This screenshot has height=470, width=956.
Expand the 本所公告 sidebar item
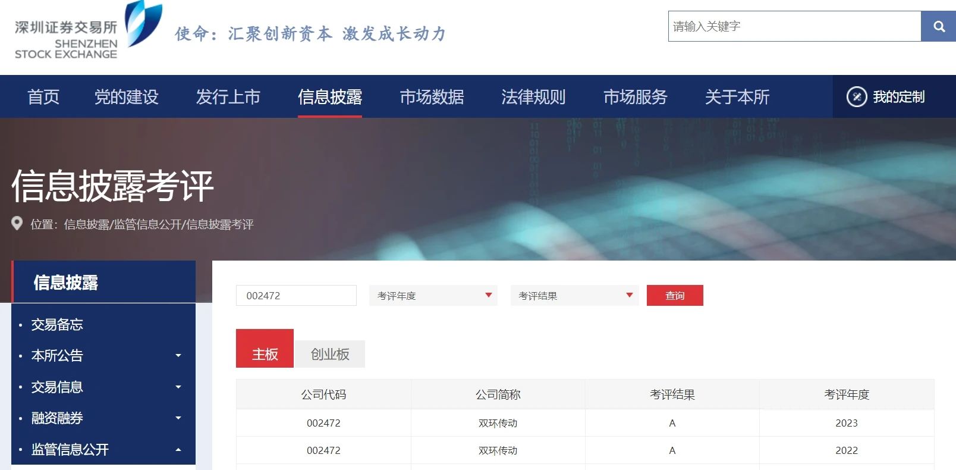pos(178,356)
